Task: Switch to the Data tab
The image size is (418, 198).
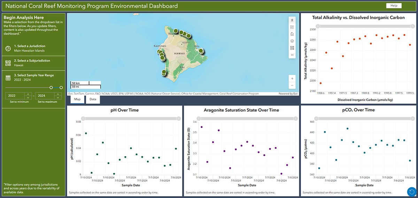Action: pos(93,99)
